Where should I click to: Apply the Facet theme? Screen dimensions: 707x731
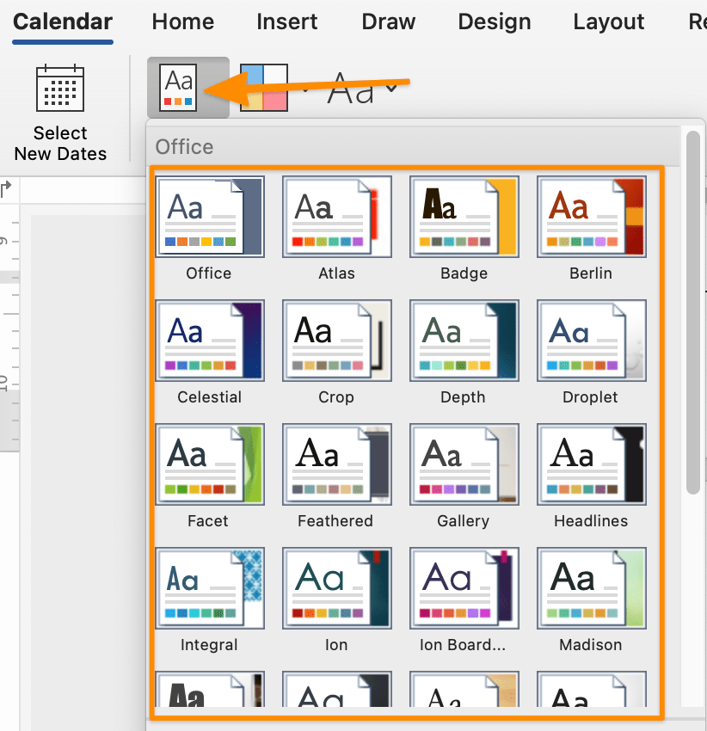pos(210,464)
